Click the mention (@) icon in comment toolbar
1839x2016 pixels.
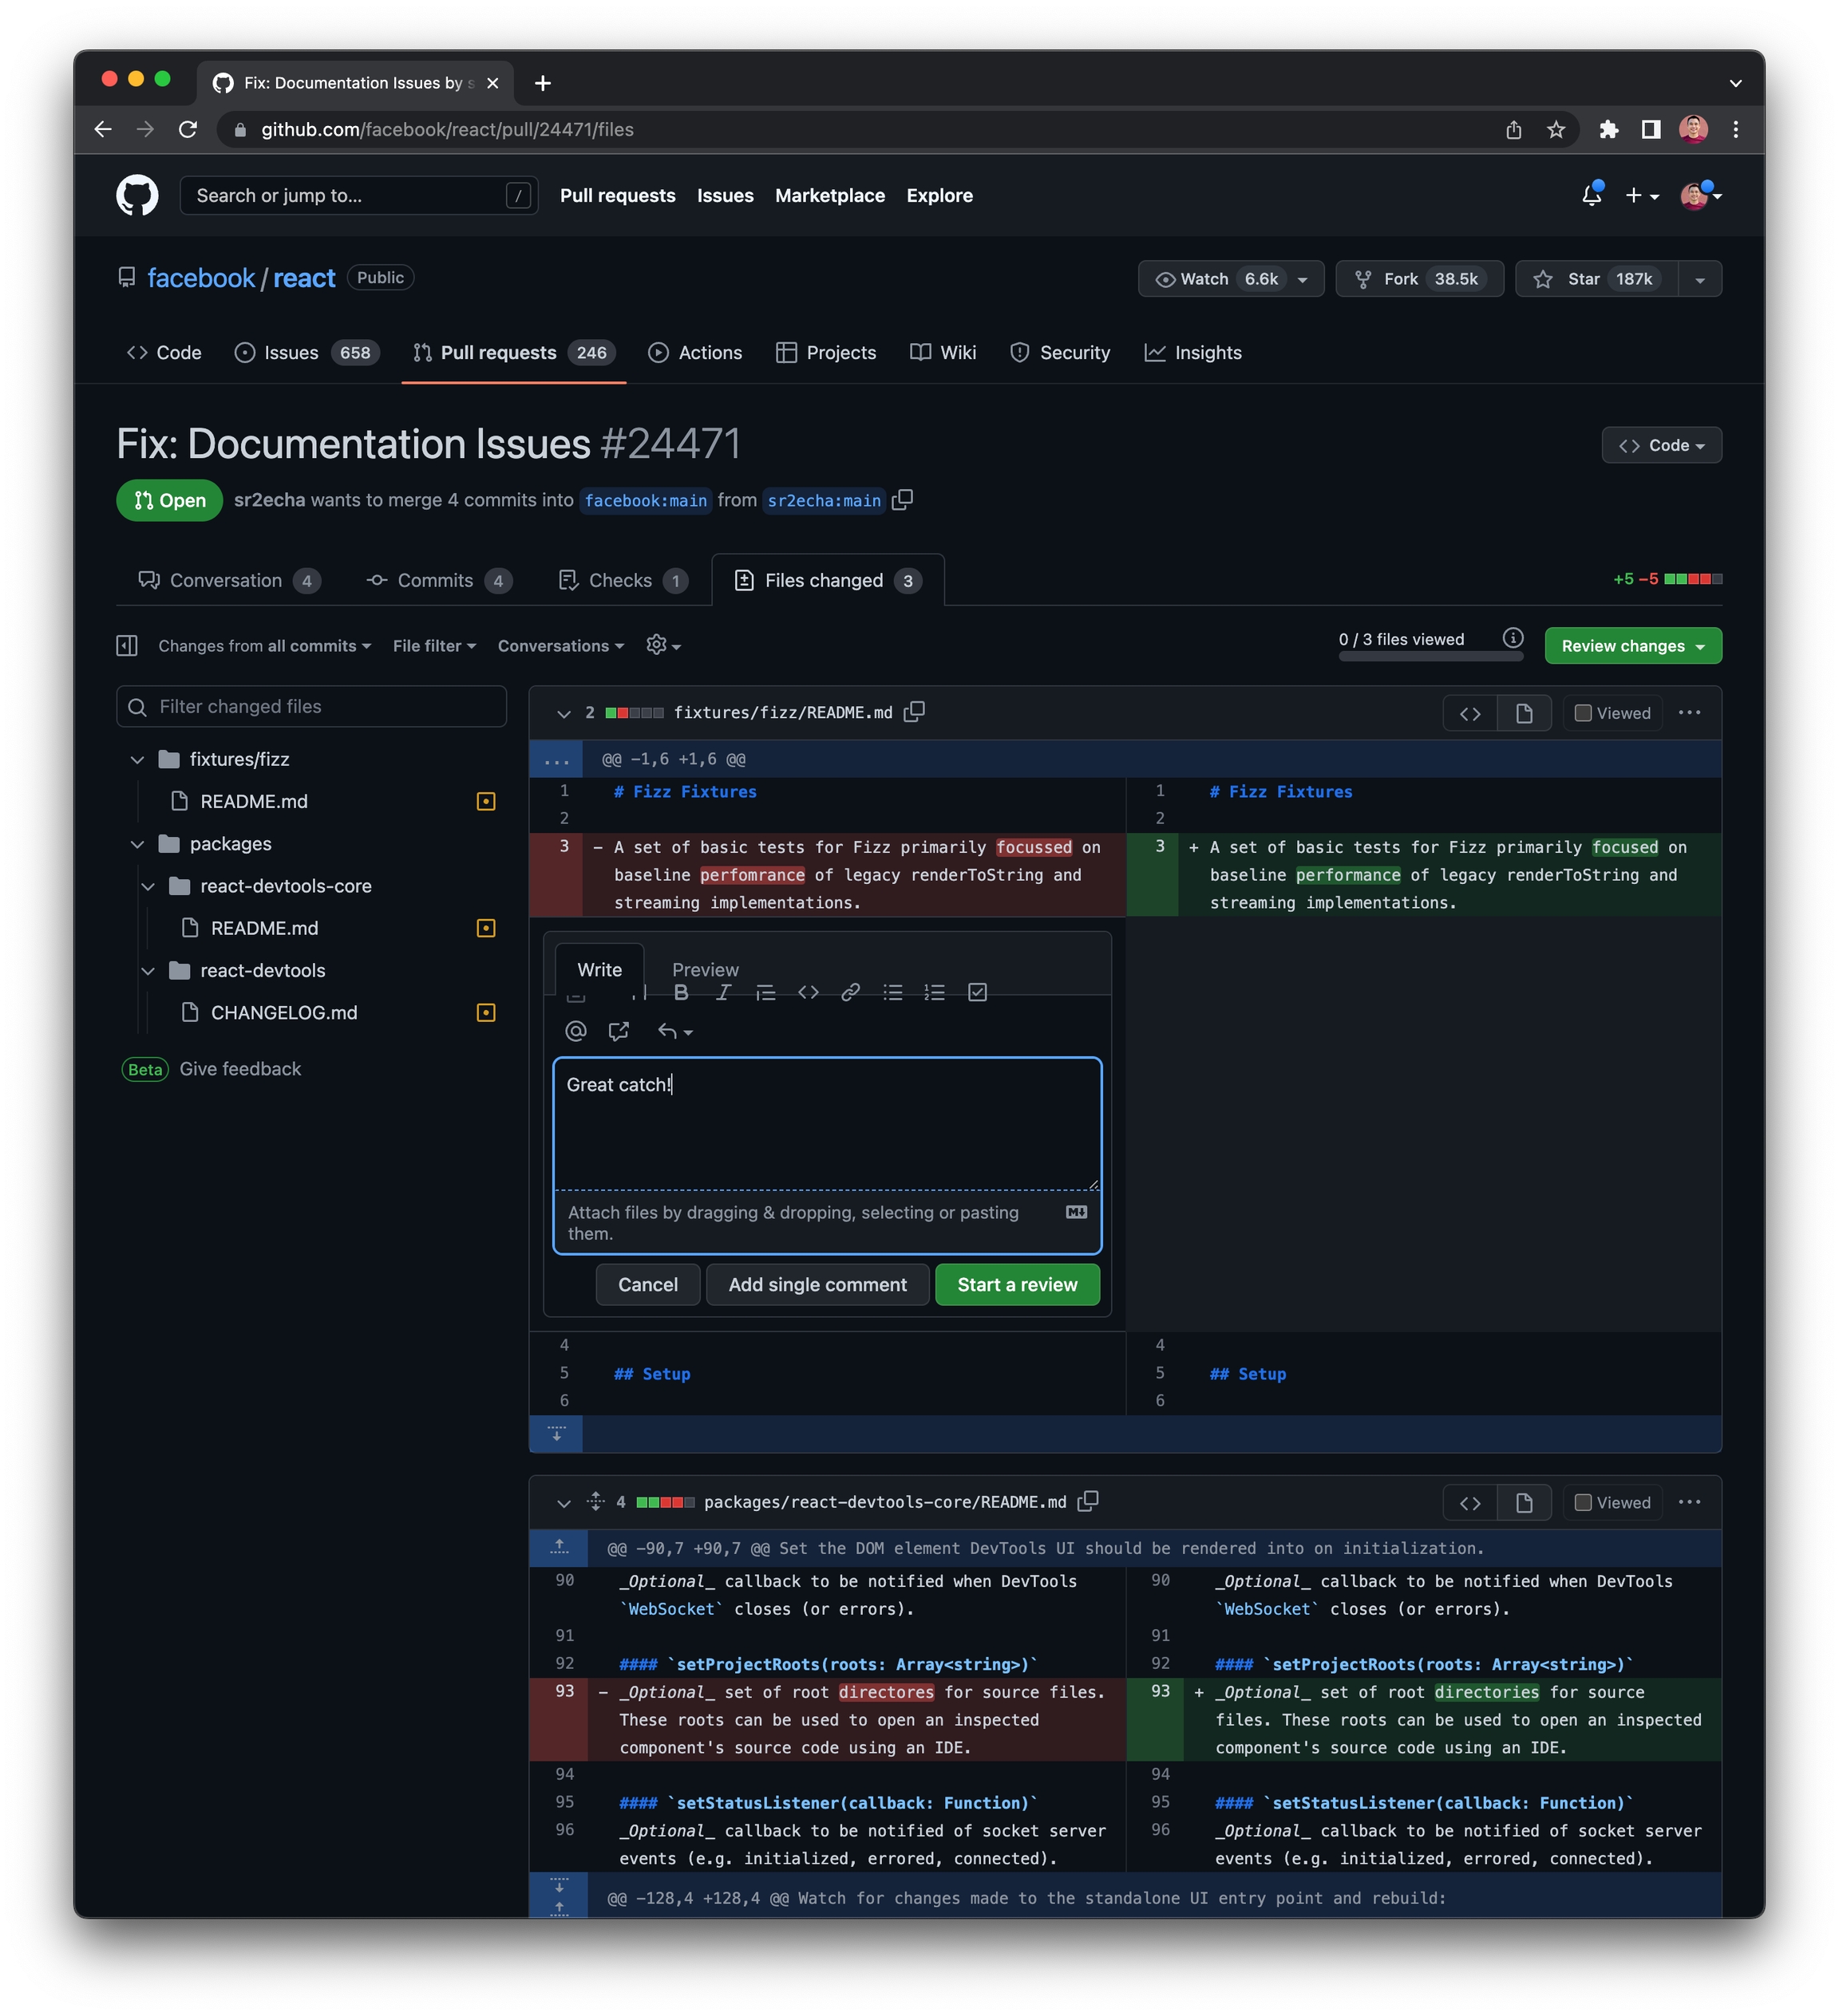(575, 1032)
